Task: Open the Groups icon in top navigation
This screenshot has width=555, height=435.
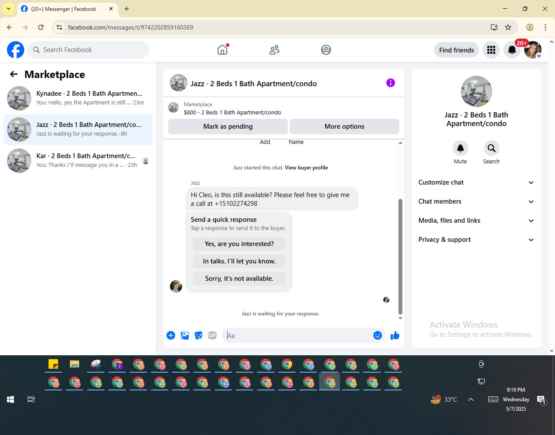Action: click(x=326, y=50)
